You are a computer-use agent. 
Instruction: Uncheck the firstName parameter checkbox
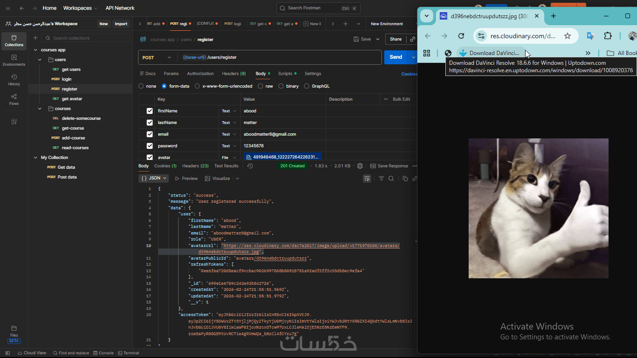click(x=150, y=111)
